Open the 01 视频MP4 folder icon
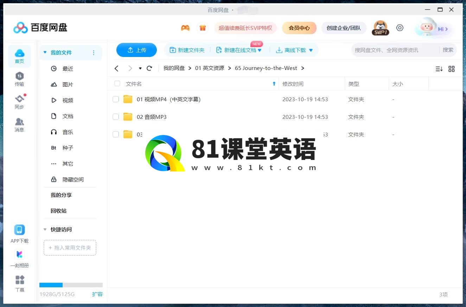The image size is (466, 307). click(128, 99)
